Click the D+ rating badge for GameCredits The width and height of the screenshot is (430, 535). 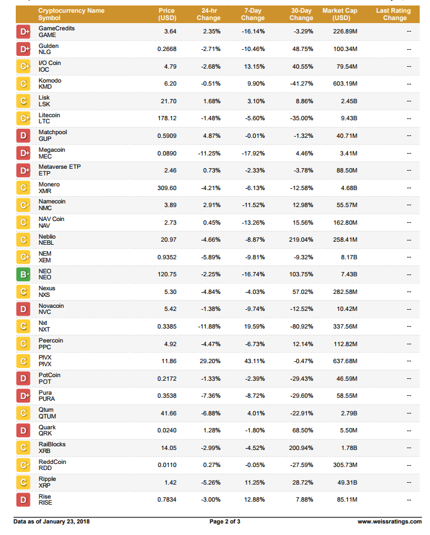[23, 32]
